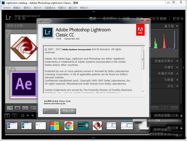The height and width of the screenshot is (141, 187).
Task: Open the 元数据(M) menu
Action: pos(50,8)
